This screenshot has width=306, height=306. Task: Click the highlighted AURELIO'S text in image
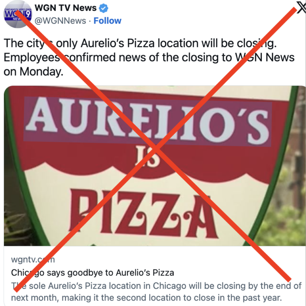(x=148, y=122)
